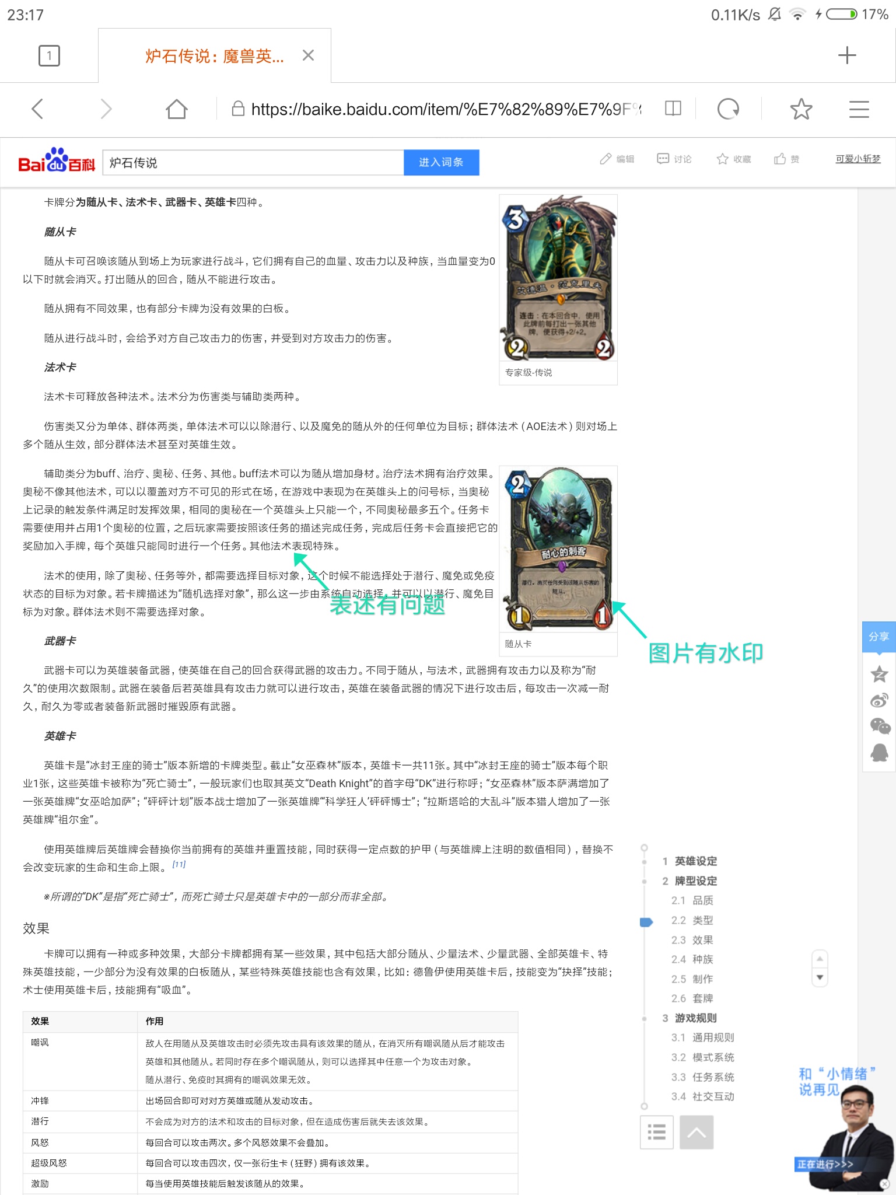Open the tab count switcher icon
896x1195 pixels.
[x=49, y=56]
